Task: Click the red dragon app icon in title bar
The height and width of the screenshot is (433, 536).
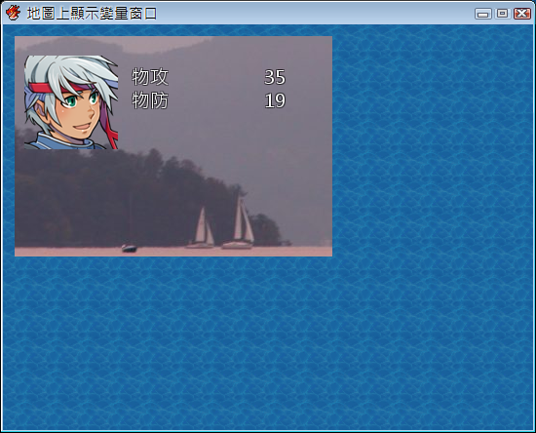Action: coord(13,13)
